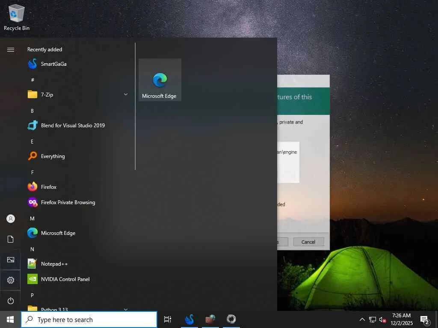The width and height of the screenshot is (438, 328).
Task: Click the M letter group header
Action: [32, 218]
